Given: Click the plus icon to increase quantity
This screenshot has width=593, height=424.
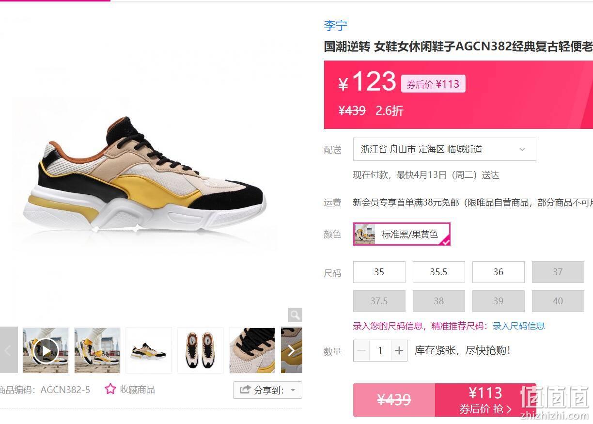Looking at the screenshot, I should (399, 350).
